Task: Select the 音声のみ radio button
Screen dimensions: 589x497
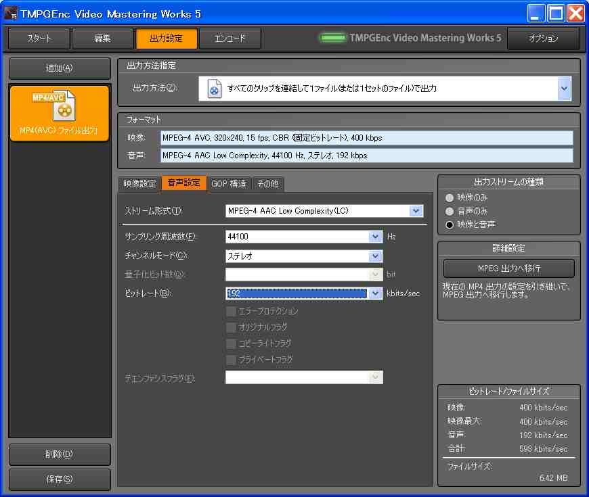Action: [449, 211]
